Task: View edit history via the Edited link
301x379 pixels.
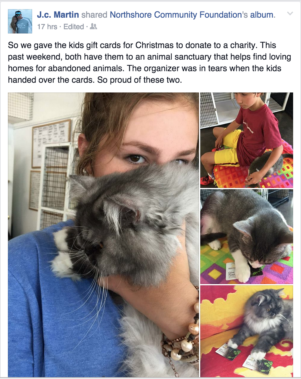Action: point(74,27)
